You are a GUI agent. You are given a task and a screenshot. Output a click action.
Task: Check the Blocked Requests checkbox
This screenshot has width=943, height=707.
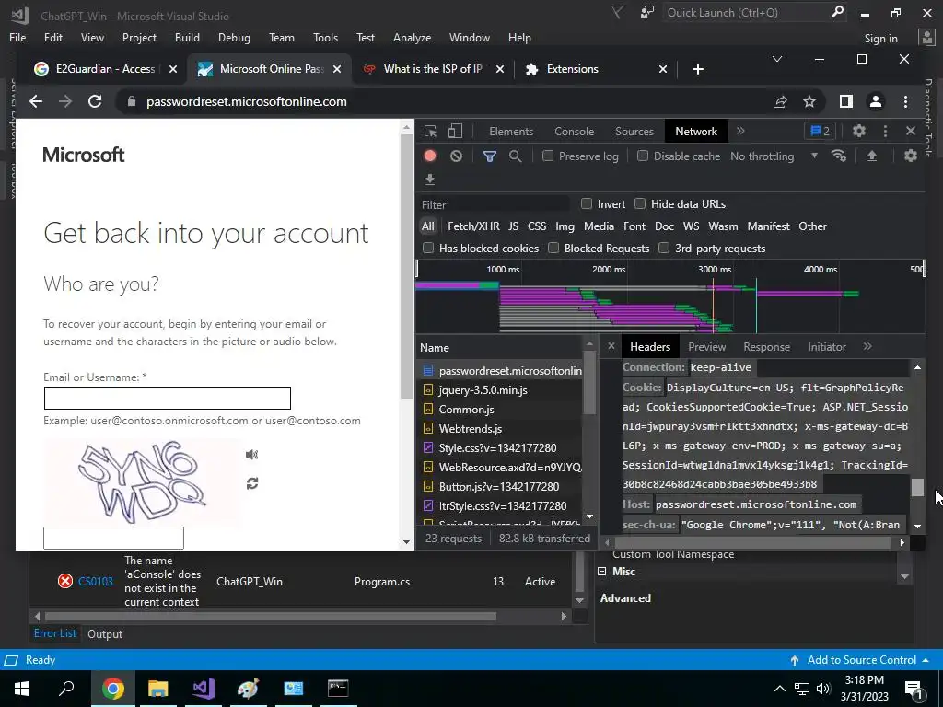[x=553, y=248]
